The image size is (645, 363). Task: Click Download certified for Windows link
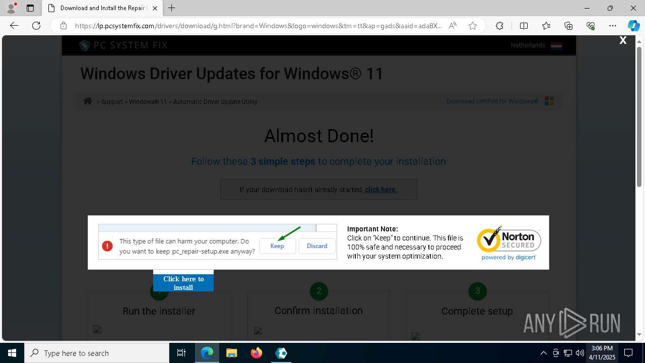coord(492,101)
